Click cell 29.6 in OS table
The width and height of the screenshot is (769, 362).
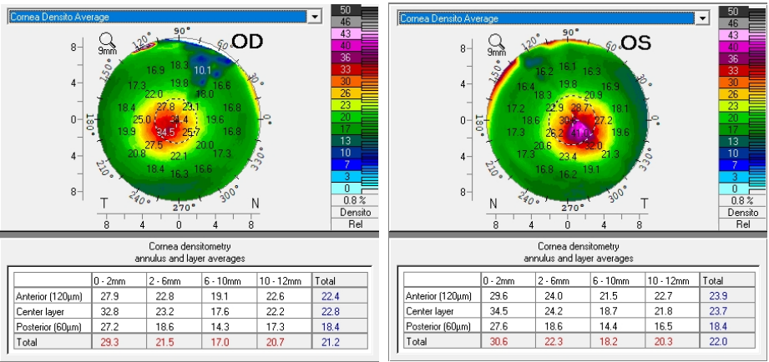point(508,296)
